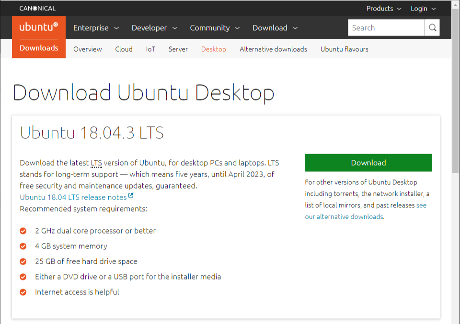Click the page vertical scrollbar thumb
460x324 pixels.
(x=455, y=91)
